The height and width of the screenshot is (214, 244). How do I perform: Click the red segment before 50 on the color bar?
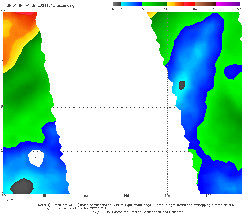pyautogui.click(x=189, y=4)
